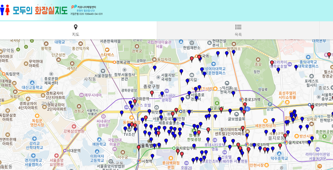Select the 종로3가역 subway station icon
Image resolution: width=333 pixels, height=170 pixels.
coord(242,99)
